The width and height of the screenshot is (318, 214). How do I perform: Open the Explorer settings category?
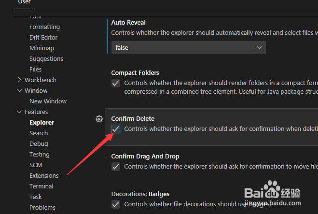pyautogui.click(x=41, y=122)
